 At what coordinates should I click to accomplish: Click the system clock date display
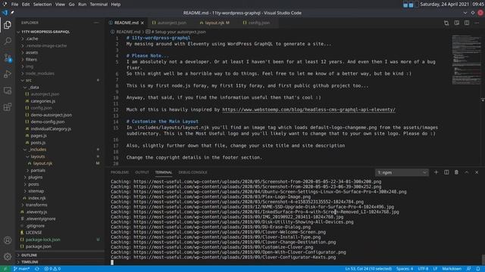pyautogui.click(x=445, y=5)
